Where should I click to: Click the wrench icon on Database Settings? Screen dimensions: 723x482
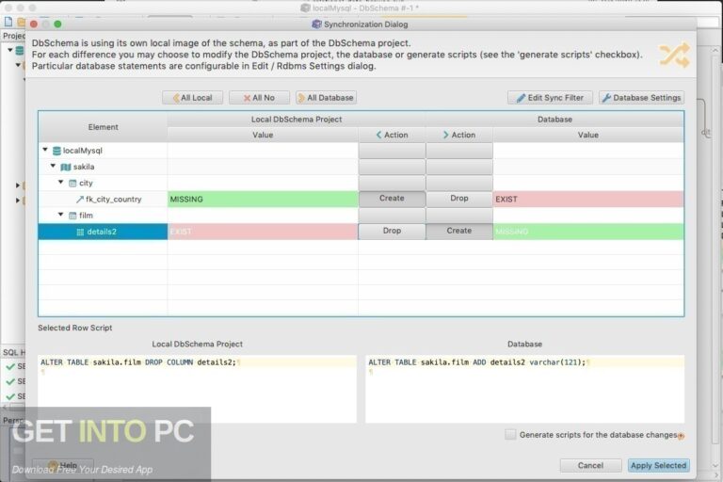click(606, 98)
